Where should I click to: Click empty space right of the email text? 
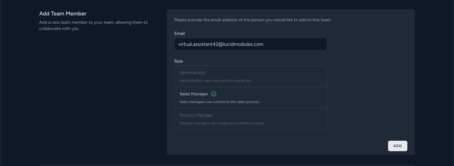pyautogui.click(x=296, y=44)
